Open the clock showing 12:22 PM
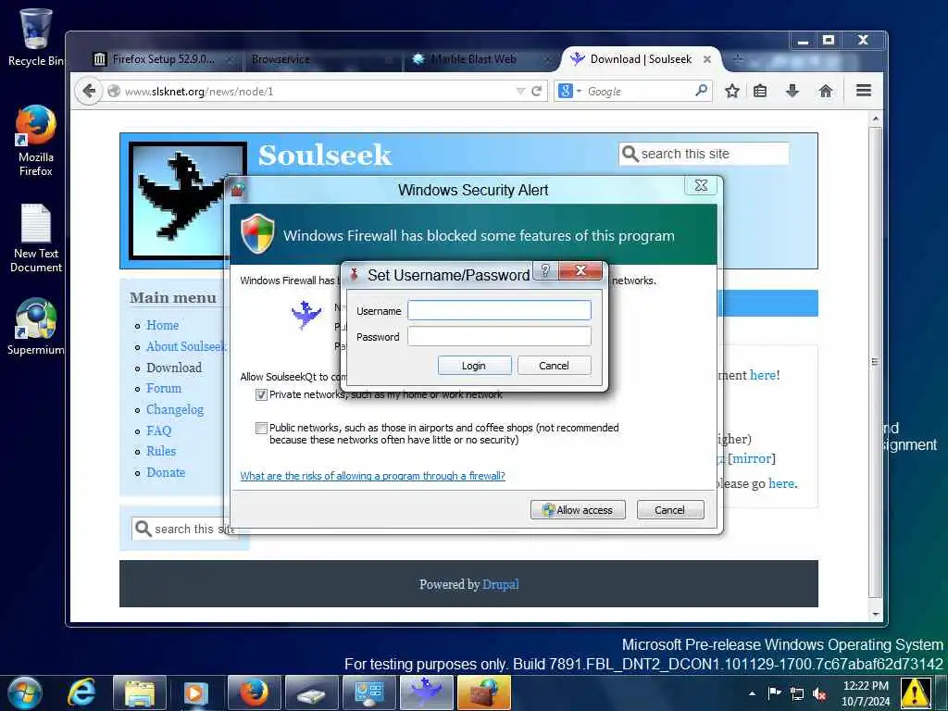This screenshot has width=948, height=711. [x=866, y=693]
